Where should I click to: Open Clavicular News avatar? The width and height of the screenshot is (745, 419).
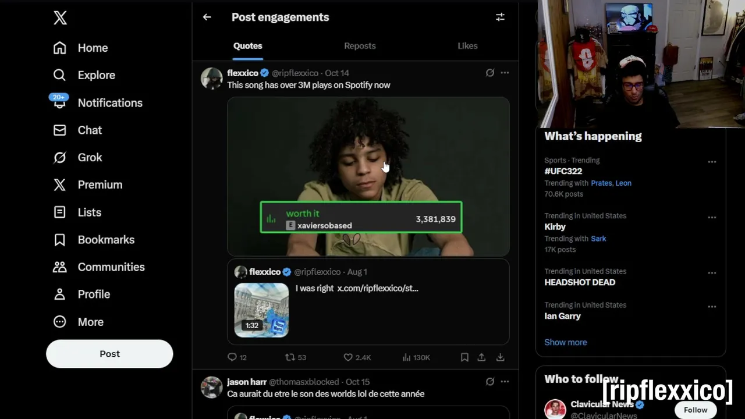point(555,409)
